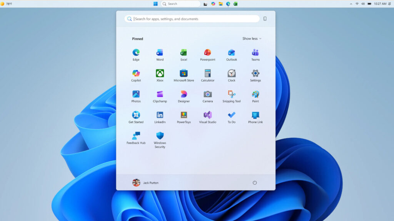The width and height of the screenshot is (394, 221).
Task: Launch the Paint app
Action: 255,96
